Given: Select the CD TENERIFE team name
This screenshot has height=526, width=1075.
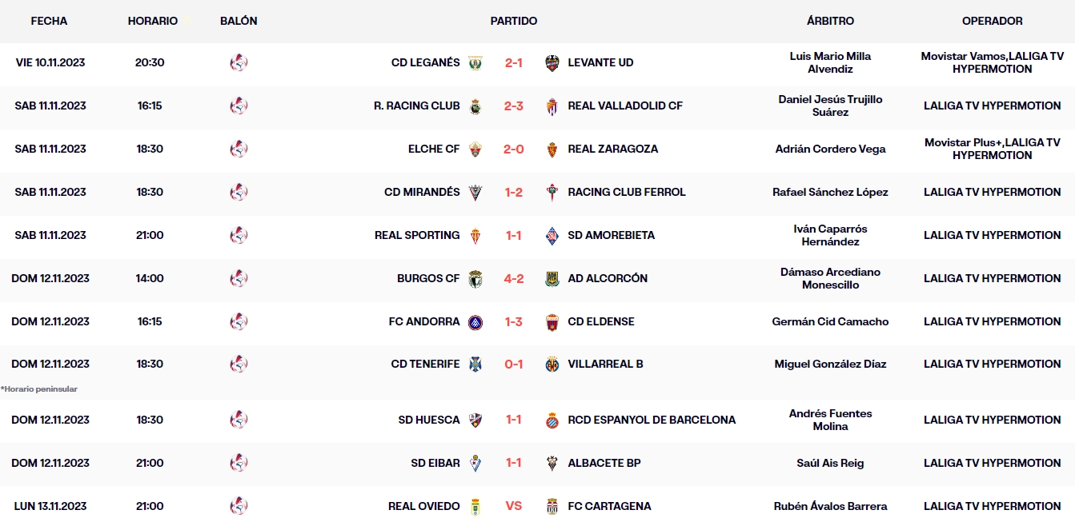Looking at the screenshot, I should pos(425,364).
